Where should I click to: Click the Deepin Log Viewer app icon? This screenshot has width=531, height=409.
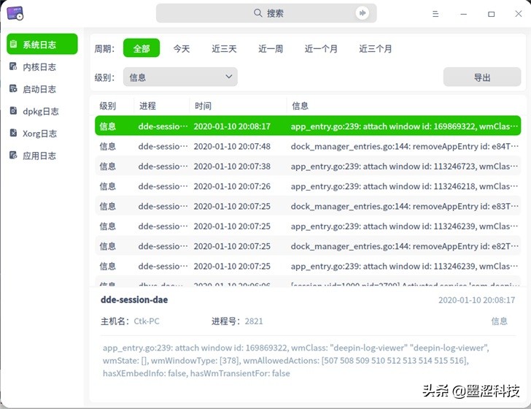(15, 14)
